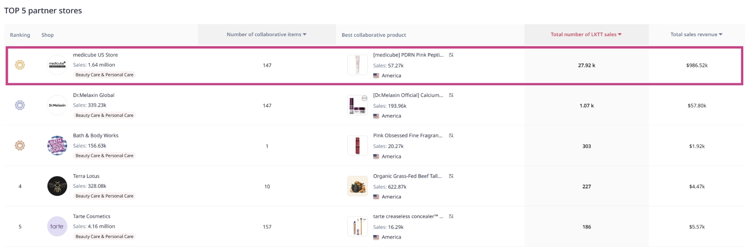Click the Shop column header
The image size is (748, 250).
(48, 35)
